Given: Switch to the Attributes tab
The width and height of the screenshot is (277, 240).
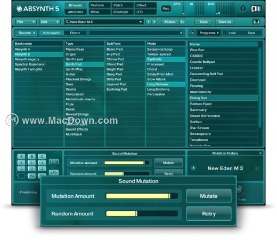Looking at the screenshot, I should [x=76, y=12].
